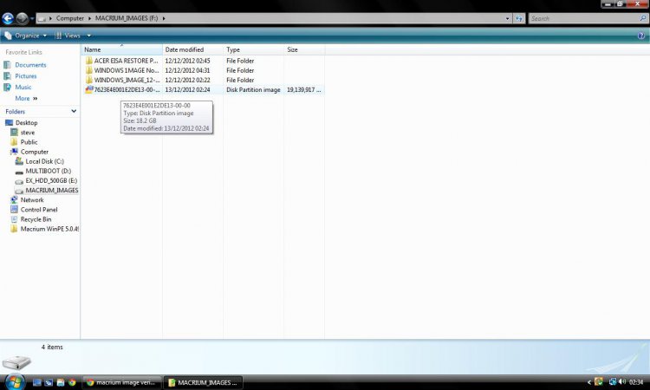The image size is (650, 390).
Task: Switch to MACRIUM_IMAGES taskbar button
Action: 203,382
